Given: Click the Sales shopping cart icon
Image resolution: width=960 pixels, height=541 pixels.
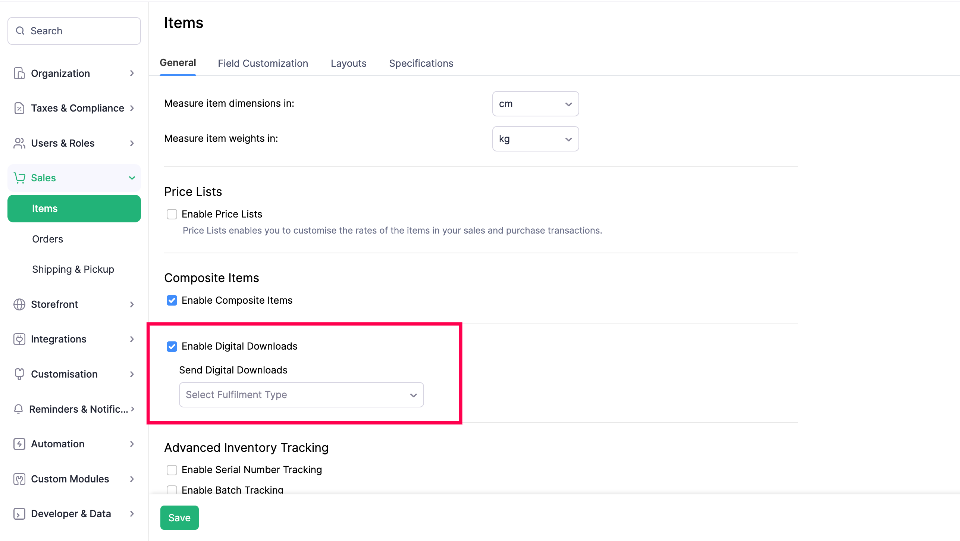Looking at the screenshot, I should click(x=19, y=178).
